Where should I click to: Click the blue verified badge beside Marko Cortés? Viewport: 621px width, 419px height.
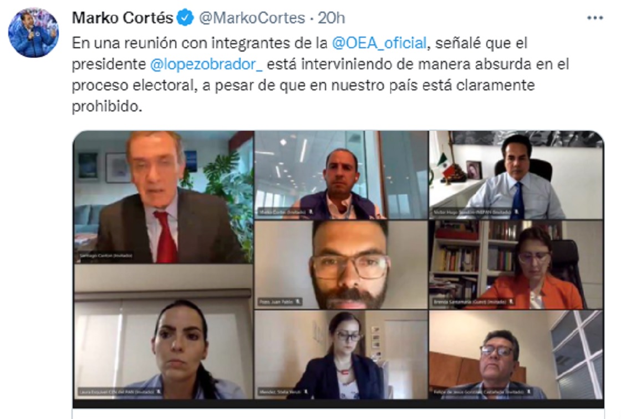(185, 18)
